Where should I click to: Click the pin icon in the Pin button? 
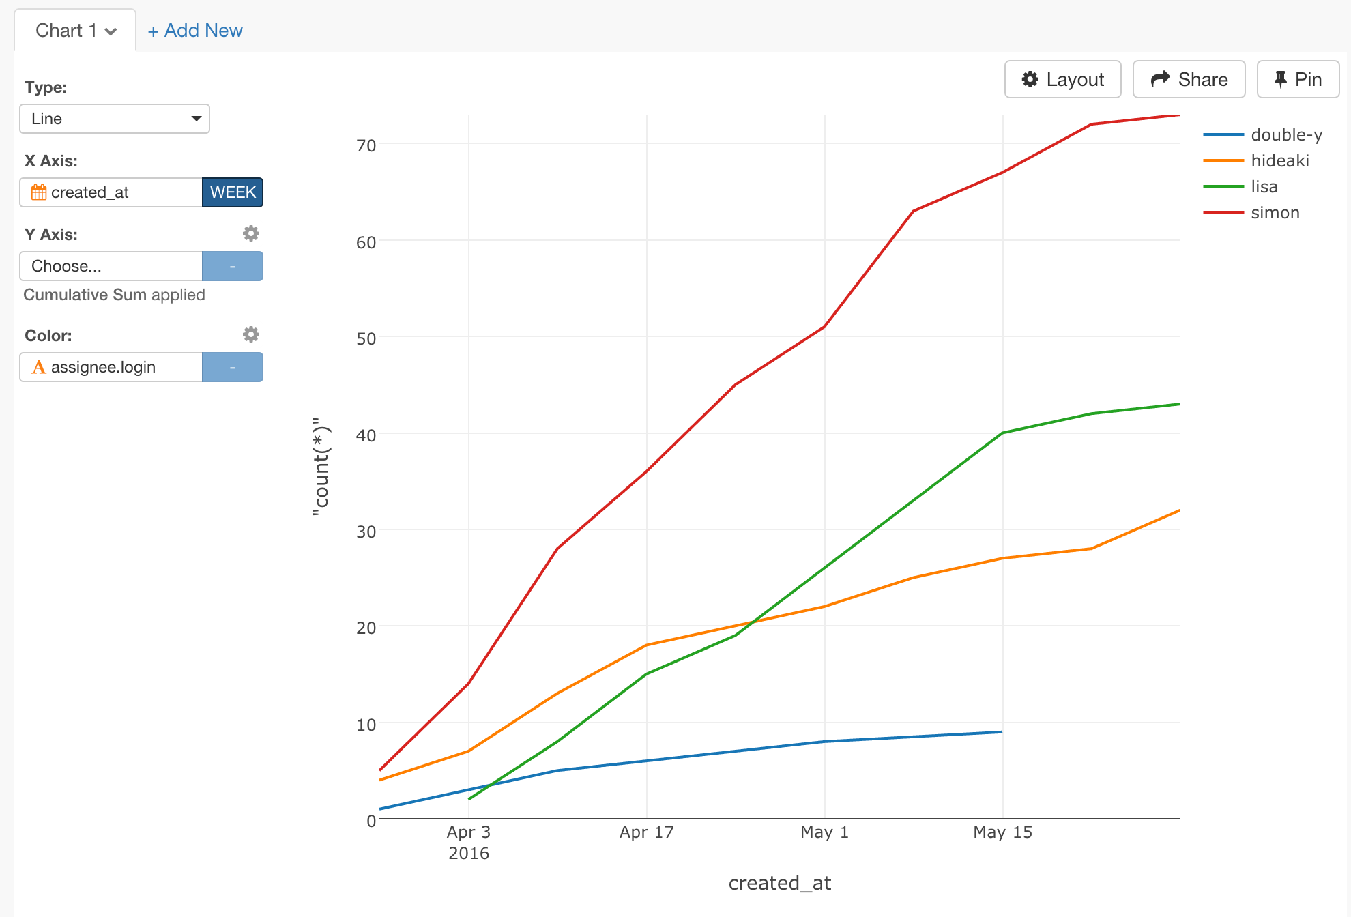click(x=1281, y=79)
